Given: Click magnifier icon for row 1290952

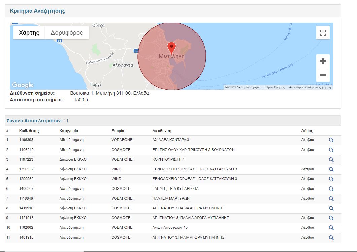Looking at the screenshot, I should pyautogui.click(x=331, y=179).
